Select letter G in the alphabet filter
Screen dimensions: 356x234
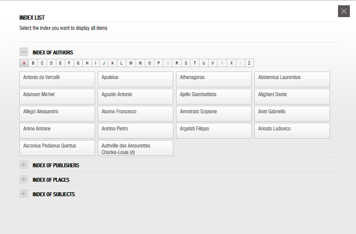78,63
